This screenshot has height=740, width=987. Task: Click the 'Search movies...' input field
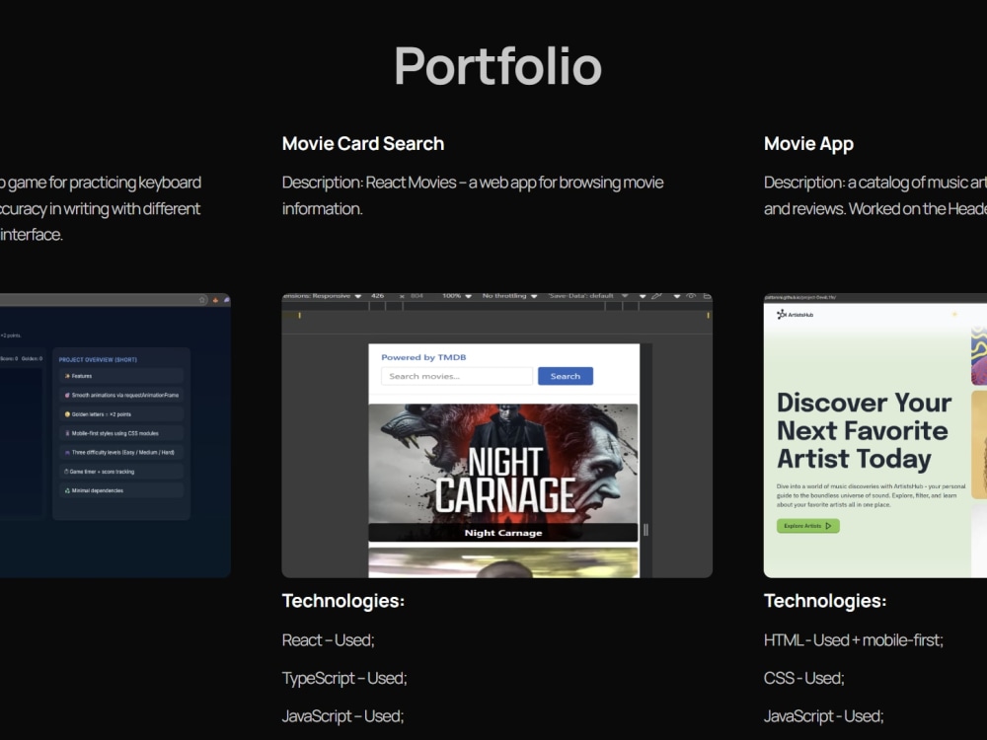457,376
